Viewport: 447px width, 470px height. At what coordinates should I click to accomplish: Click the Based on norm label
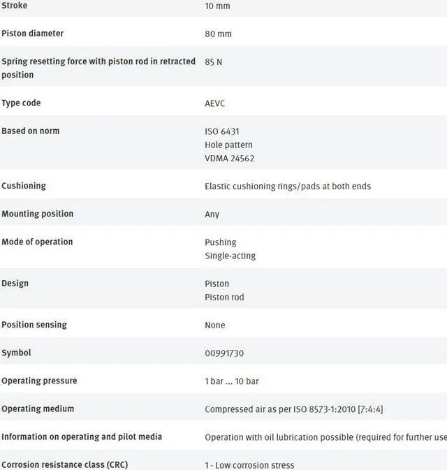point(30,131)
